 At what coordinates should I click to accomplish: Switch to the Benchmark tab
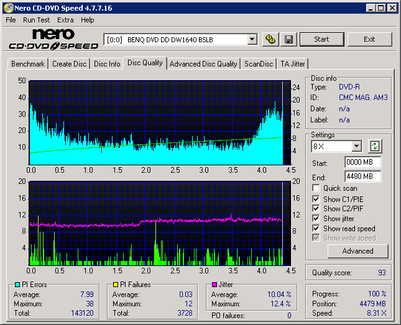28,64
